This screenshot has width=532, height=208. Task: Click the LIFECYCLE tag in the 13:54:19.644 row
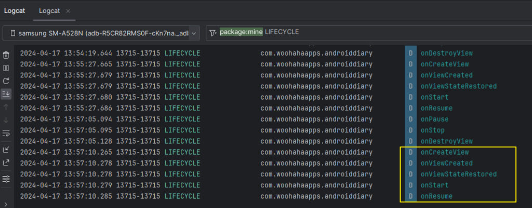tap(182, 53)
